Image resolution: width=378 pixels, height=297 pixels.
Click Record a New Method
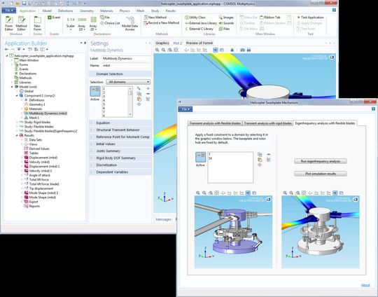(162, 23)
